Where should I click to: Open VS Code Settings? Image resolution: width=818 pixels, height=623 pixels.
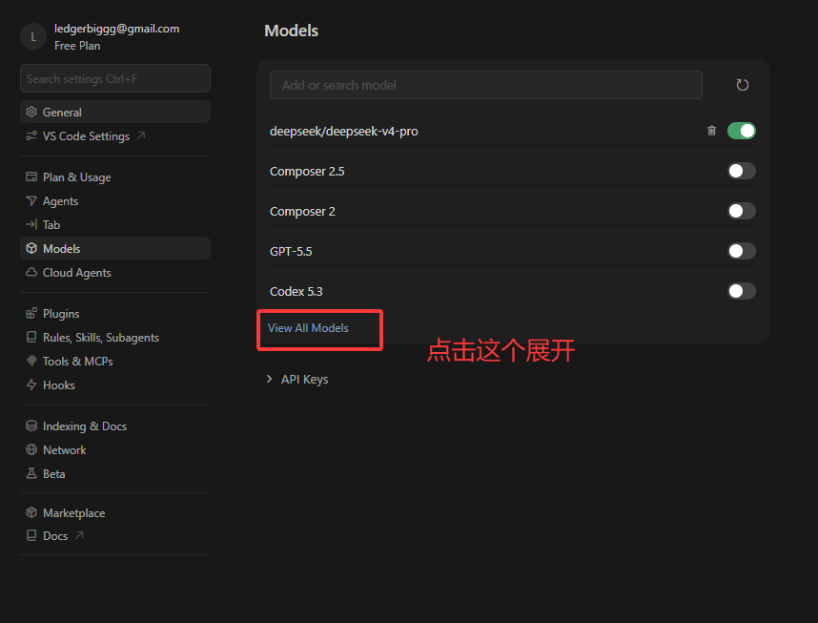[115, 135]
